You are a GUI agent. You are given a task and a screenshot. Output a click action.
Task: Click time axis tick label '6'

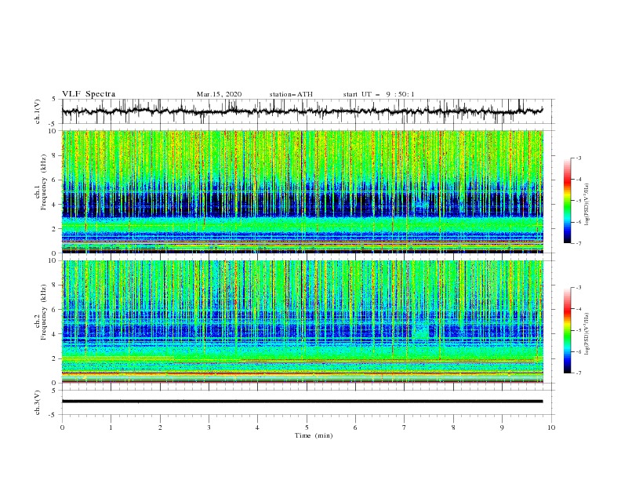(355, 427)
